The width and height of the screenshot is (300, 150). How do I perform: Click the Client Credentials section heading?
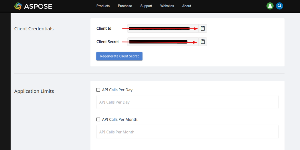pyautogui.click(x=34, y=29)
